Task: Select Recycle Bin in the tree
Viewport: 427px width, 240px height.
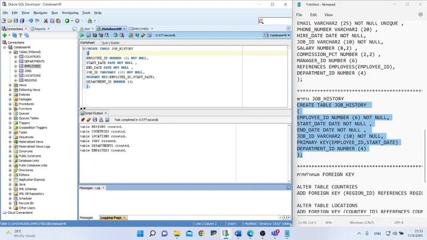Action: tap(26, 203)
